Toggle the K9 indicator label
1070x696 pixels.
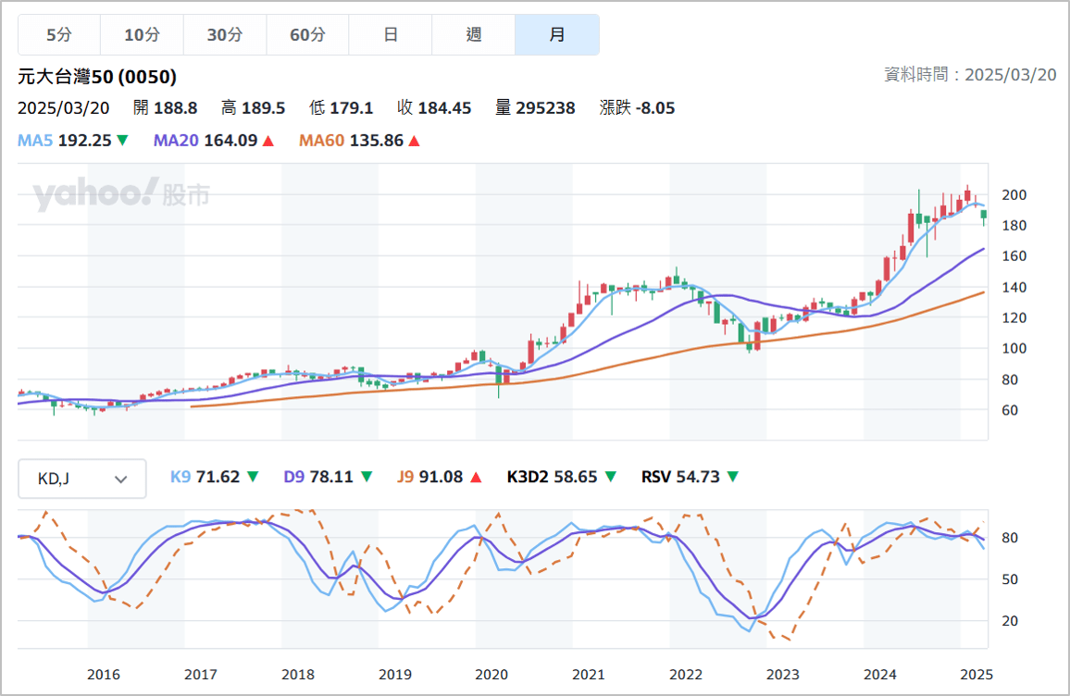(180, 475)
